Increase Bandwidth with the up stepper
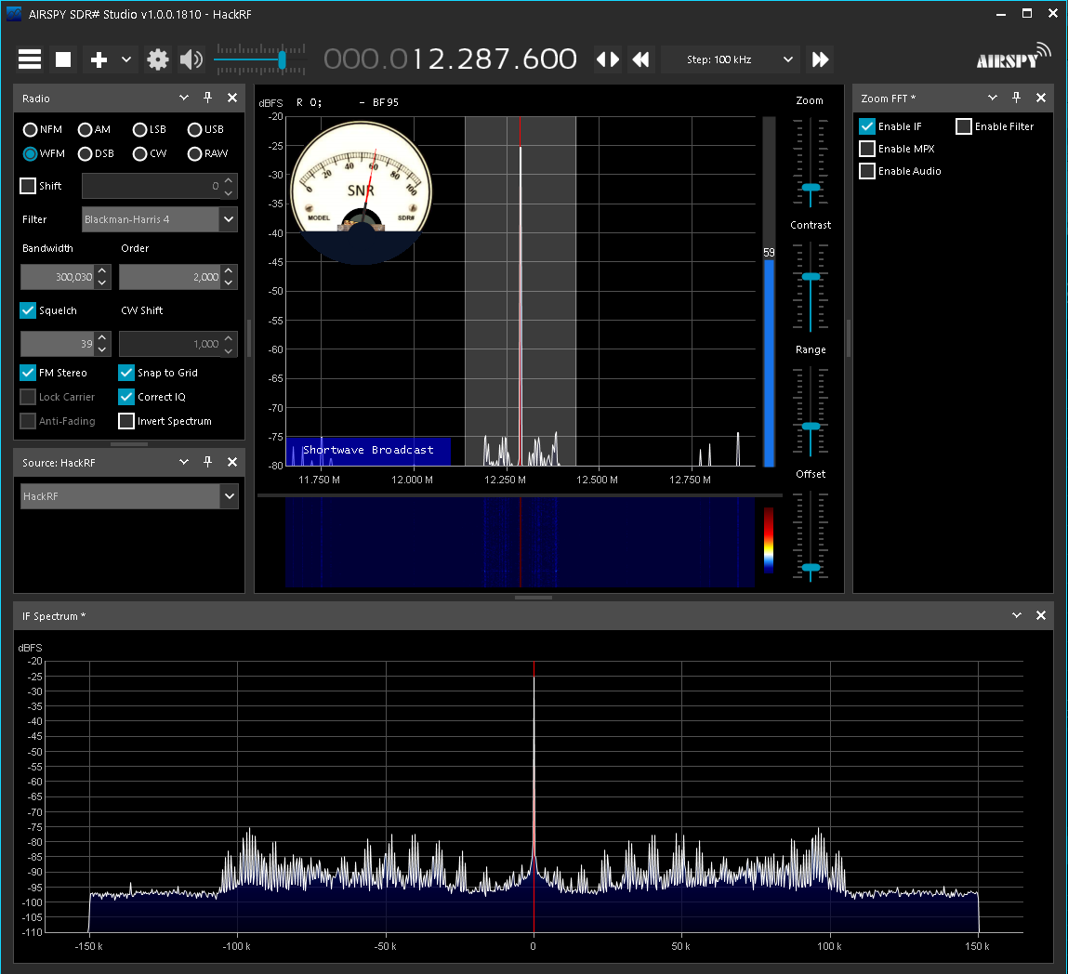1068x974 pixels. (x=102, y=271)
